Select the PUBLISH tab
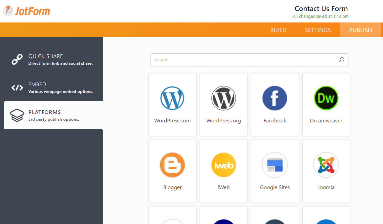 click(x=360, y=30)
